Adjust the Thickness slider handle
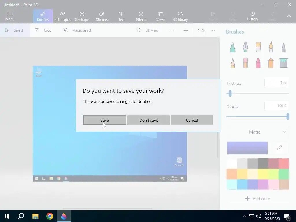Image resolution: width=296 pixels, height=222 pixels. pyautogui.click(x=230, y=93)
